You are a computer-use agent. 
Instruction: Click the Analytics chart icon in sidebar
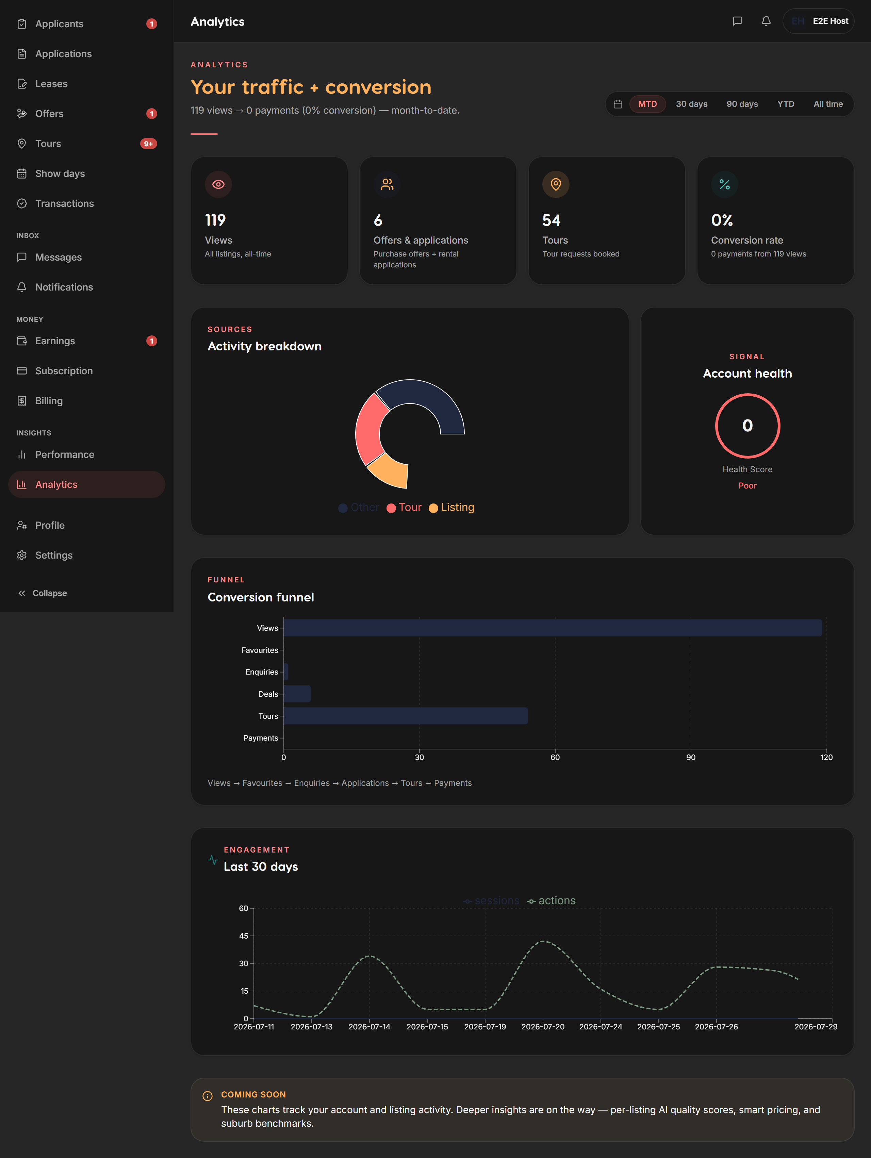(21, 484)
